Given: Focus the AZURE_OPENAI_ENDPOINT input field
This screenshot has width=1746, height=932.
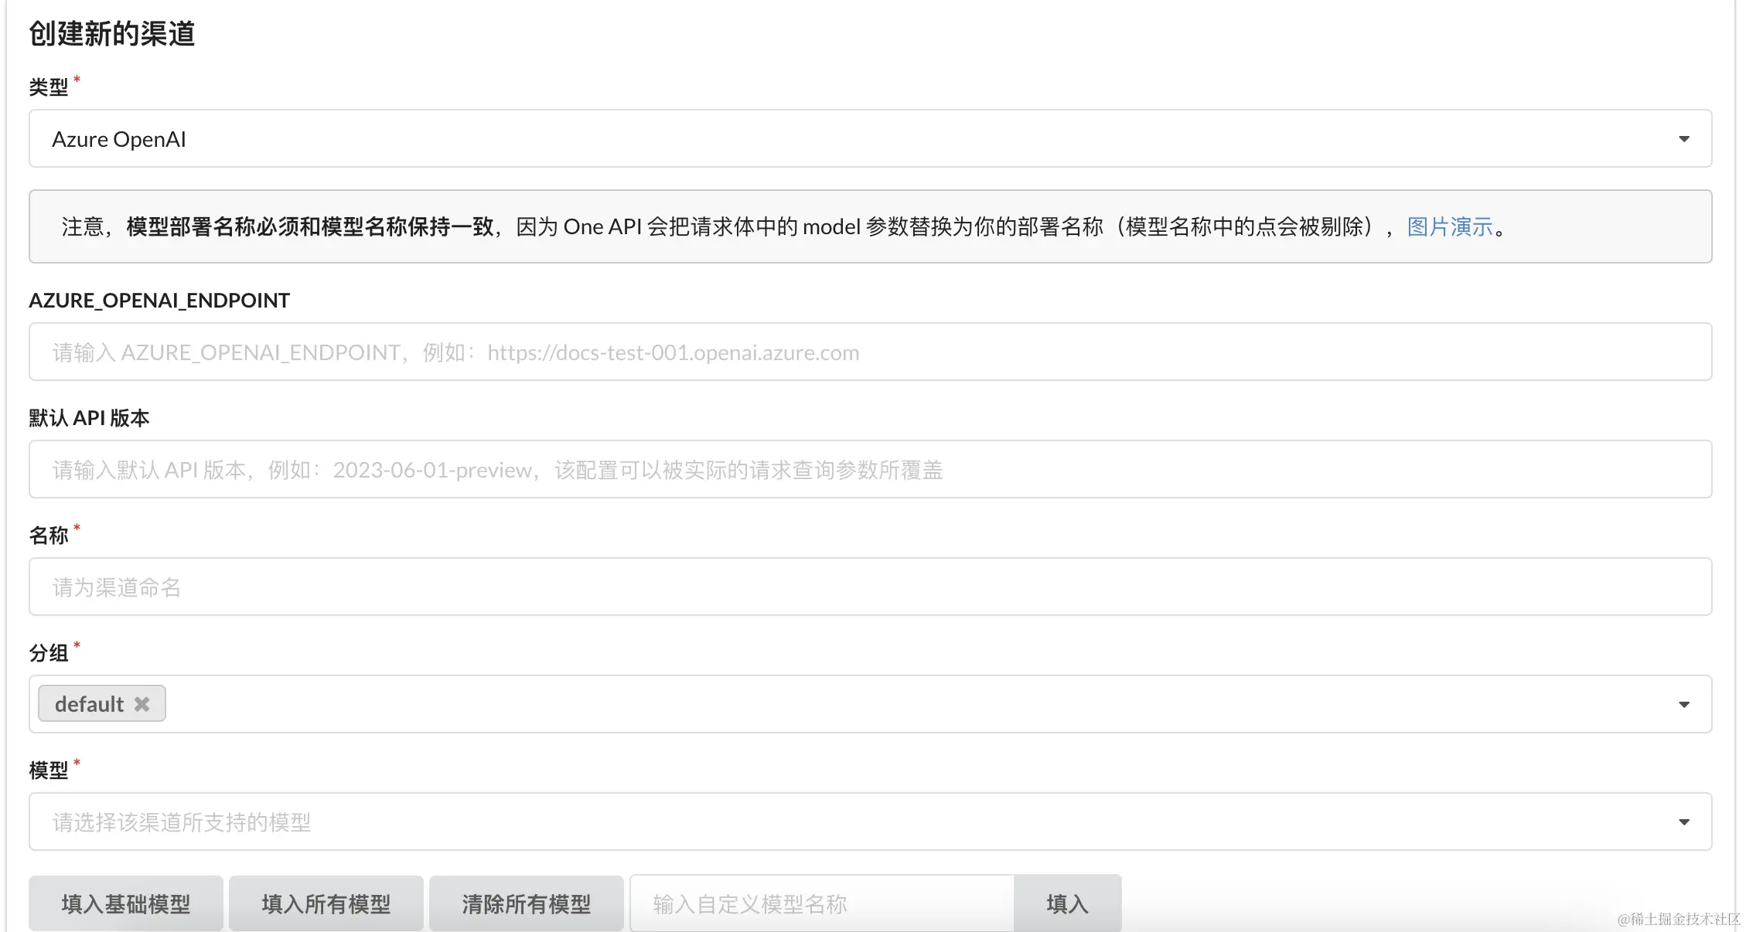Looking at the screenshot, I should [870, 352].
